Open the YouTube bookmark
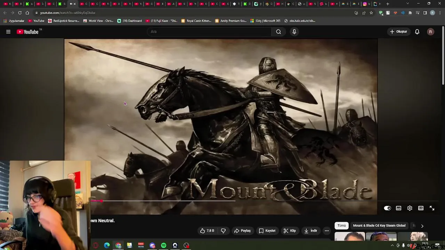This screenshot has width=445, height=250. pos(36,21)
